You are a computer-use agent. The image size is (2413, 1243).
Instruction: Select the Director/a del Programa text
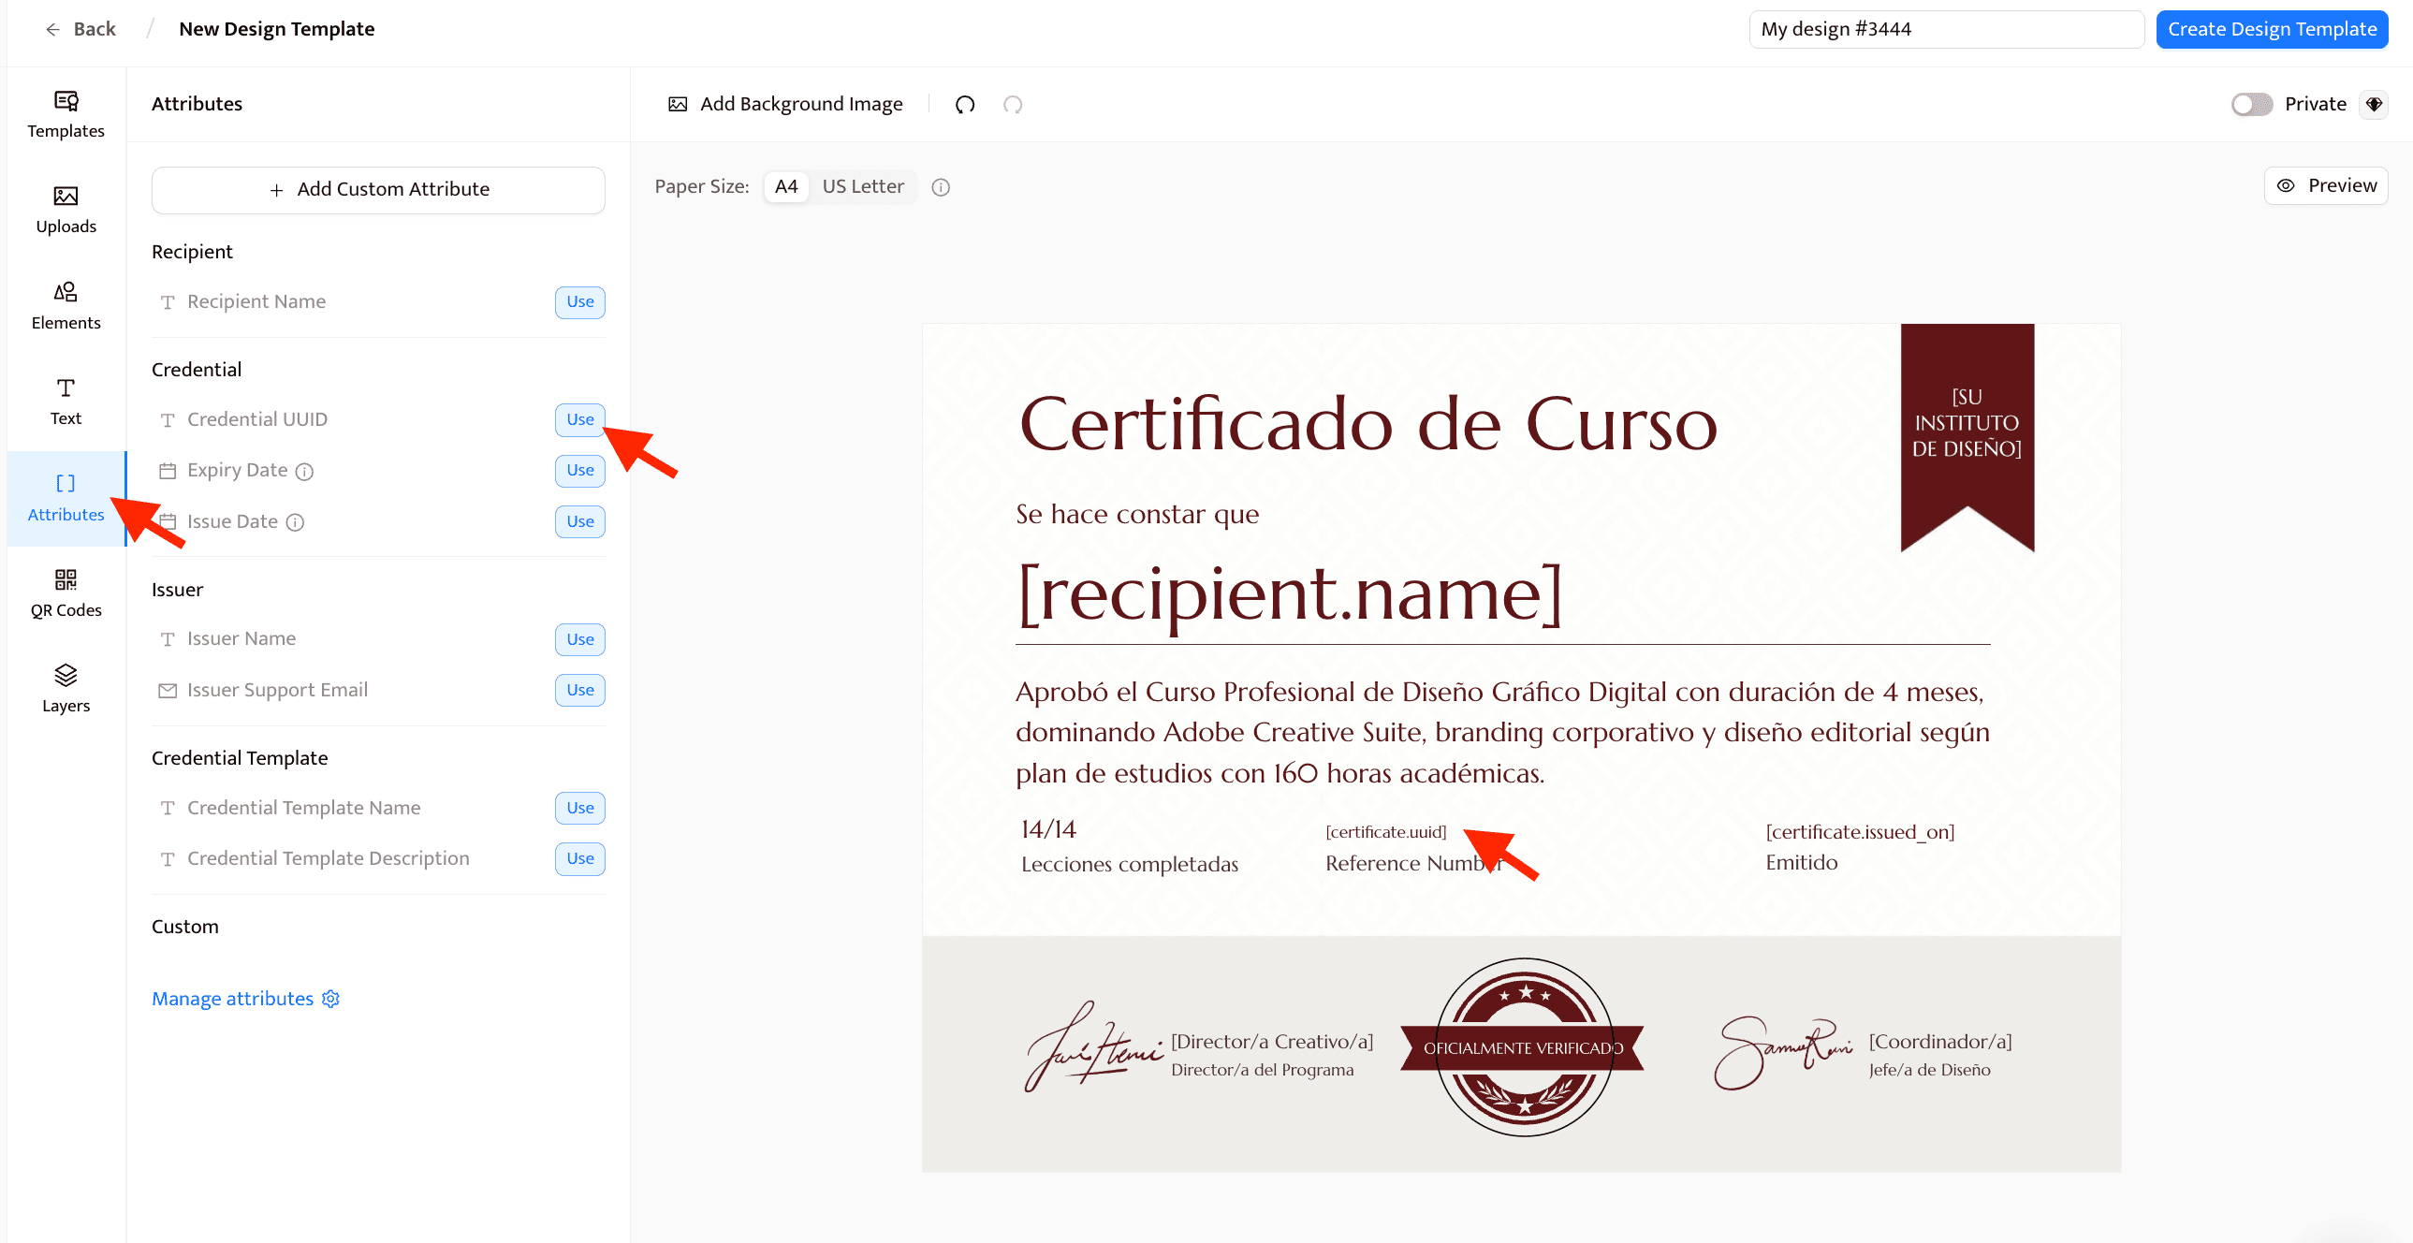pos(1262,1070)
